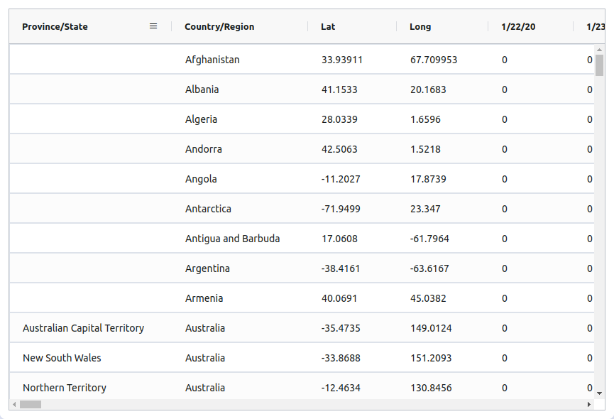Click the scroll right arrow of horizontal scrollbar
614x419 pixels.
point(588,405)
